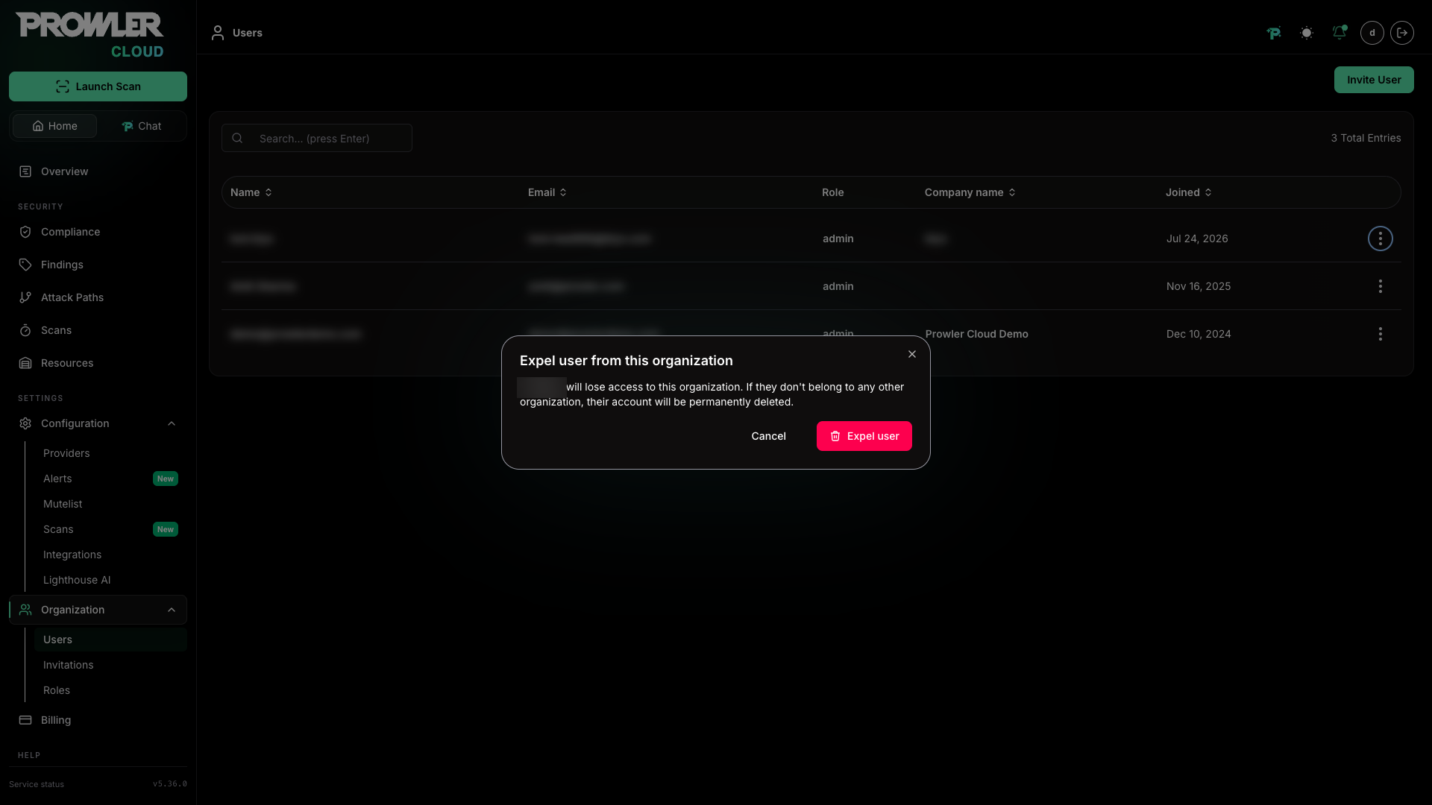Switch to the Chat tab

[141, 126]
